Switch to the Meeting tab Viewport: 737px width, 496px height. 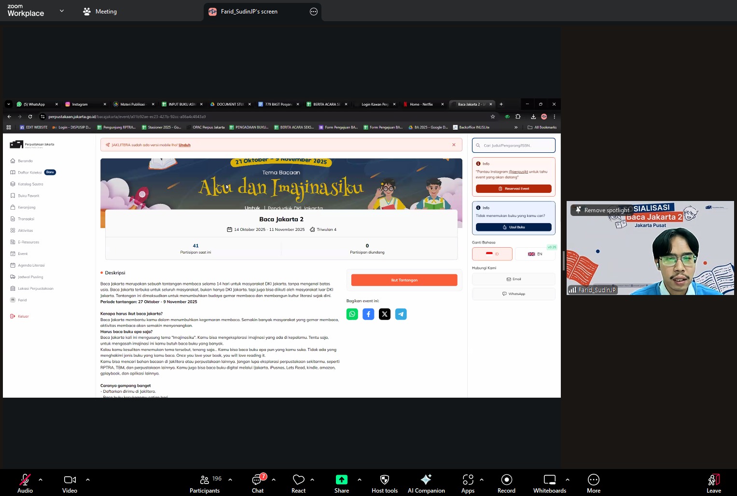(x=100, y=12)
